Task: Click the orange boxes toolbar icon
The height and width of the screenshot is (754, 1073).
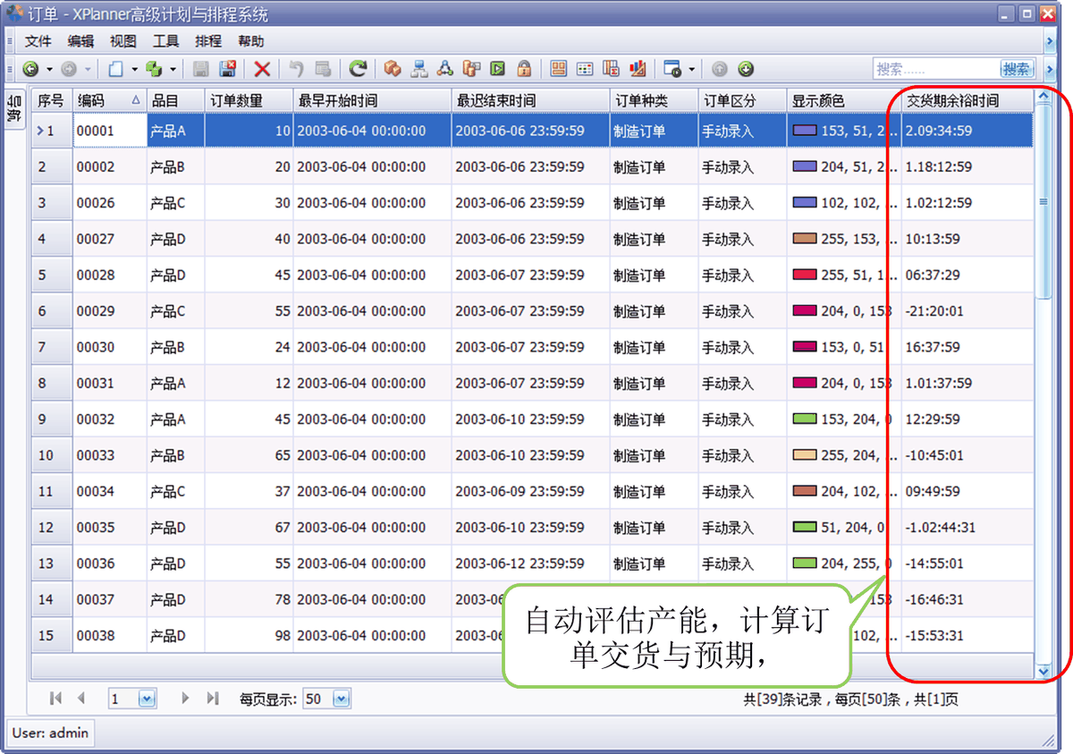Action: (x=392, y=69)
